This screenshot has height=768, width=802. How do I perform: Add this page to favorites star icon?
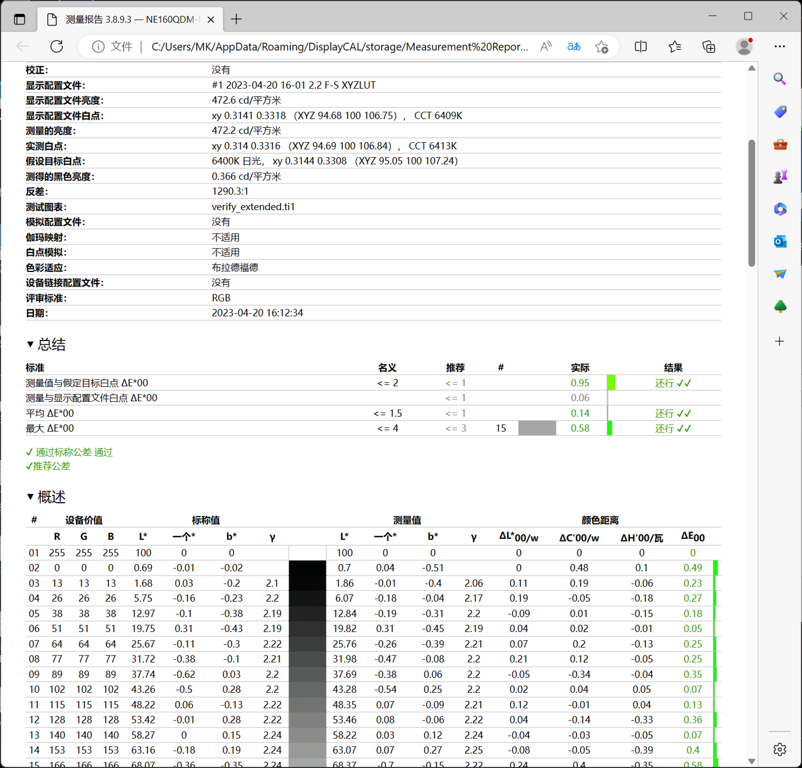[x=601, y=47]
